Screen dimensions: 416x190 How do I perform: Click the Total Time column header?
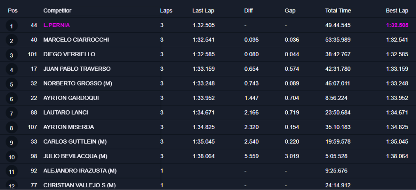pyautogui.click(x=338, y=11)
